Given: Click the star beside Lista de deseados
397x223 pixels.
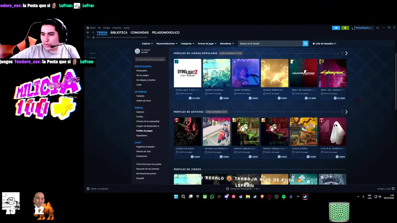Looking at the screenshot, I should 314,44.
